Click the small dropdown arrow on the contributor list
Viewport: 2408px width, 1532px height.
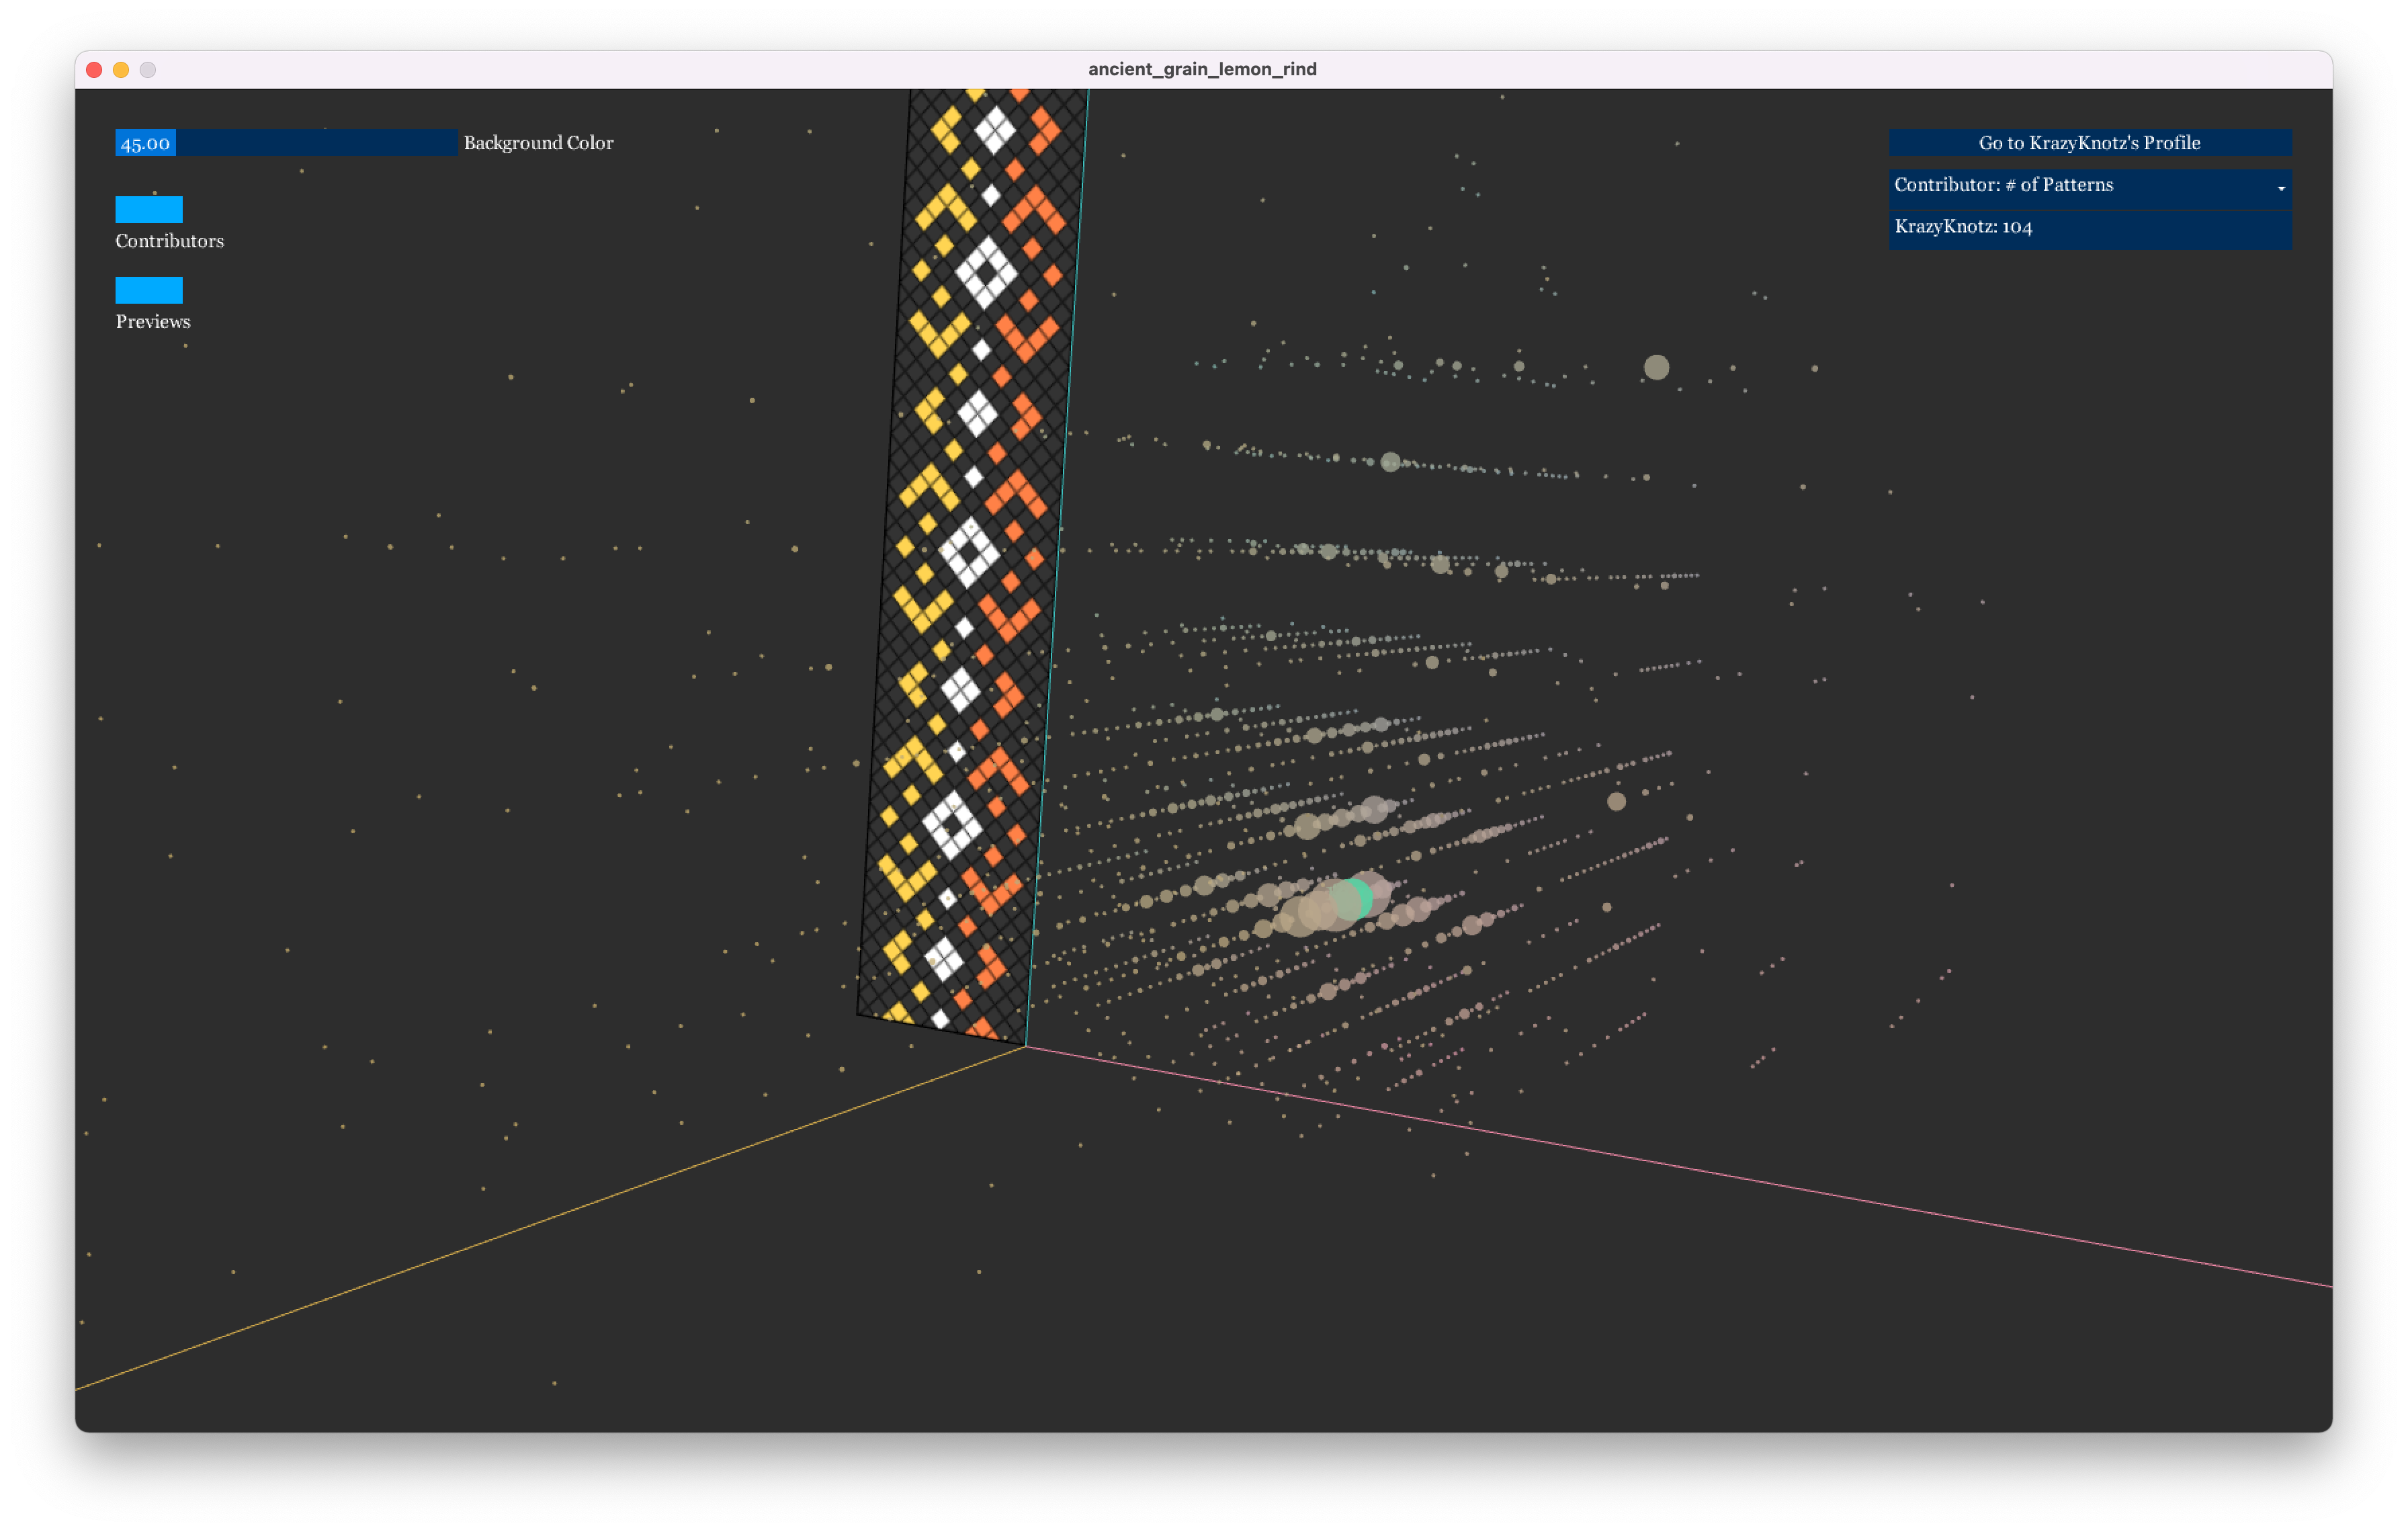(x=2280, y=188)
